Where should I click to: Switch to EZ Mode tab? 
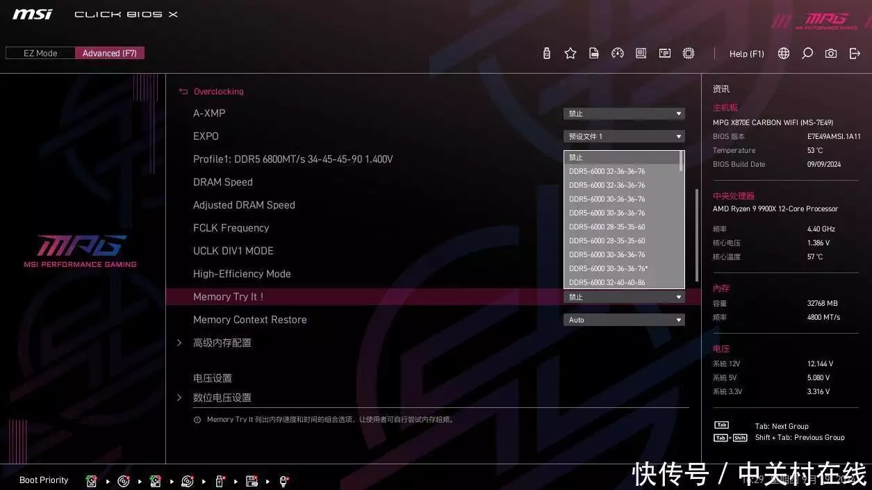pos(40,54)
